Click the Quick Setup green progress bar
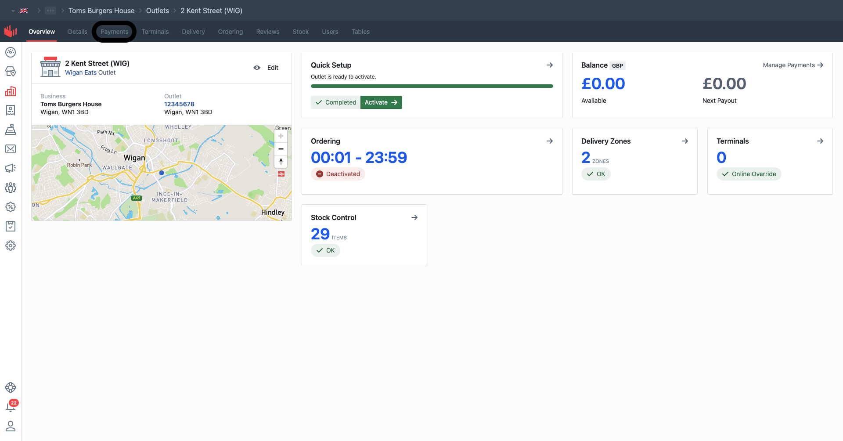The image size is (843, 441). pos(432,86)
